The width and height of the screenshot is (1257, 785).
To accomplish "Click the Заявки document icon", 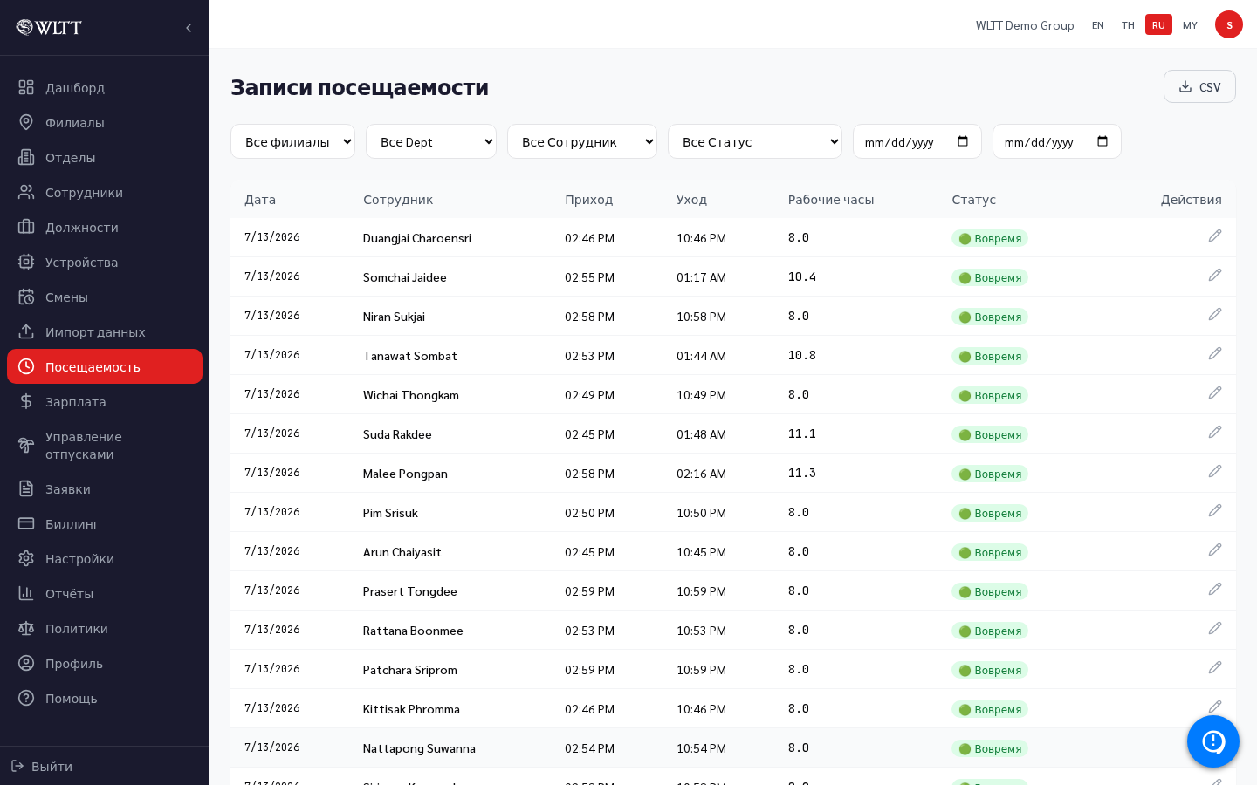I will pyautogui.click(x=26, y=488).
